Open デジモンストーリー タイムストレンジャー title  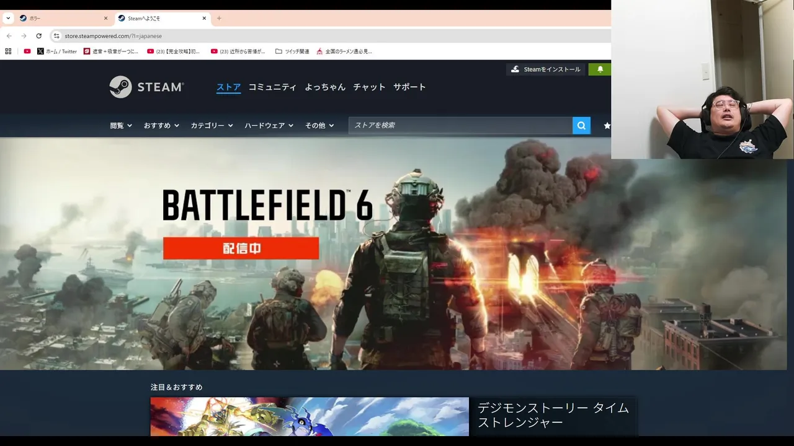point(553,415)
